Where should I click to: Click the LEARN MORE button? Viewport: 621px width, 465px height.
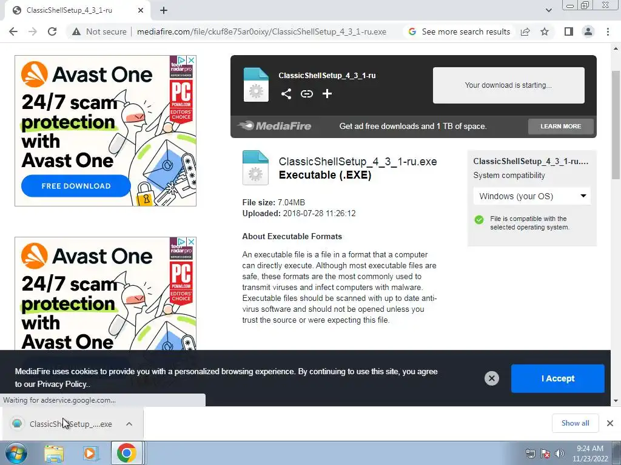point(561,127)
